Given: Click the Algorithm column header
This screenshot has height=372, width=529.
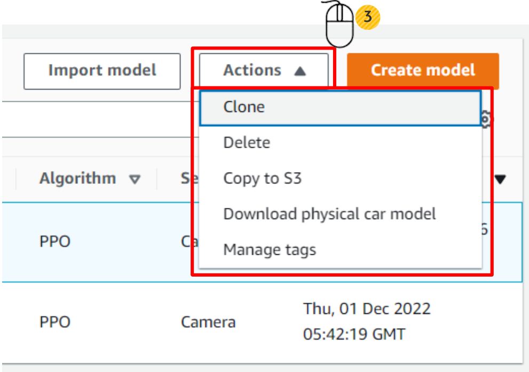Looking at the screenshot, I should coord(77,179).
